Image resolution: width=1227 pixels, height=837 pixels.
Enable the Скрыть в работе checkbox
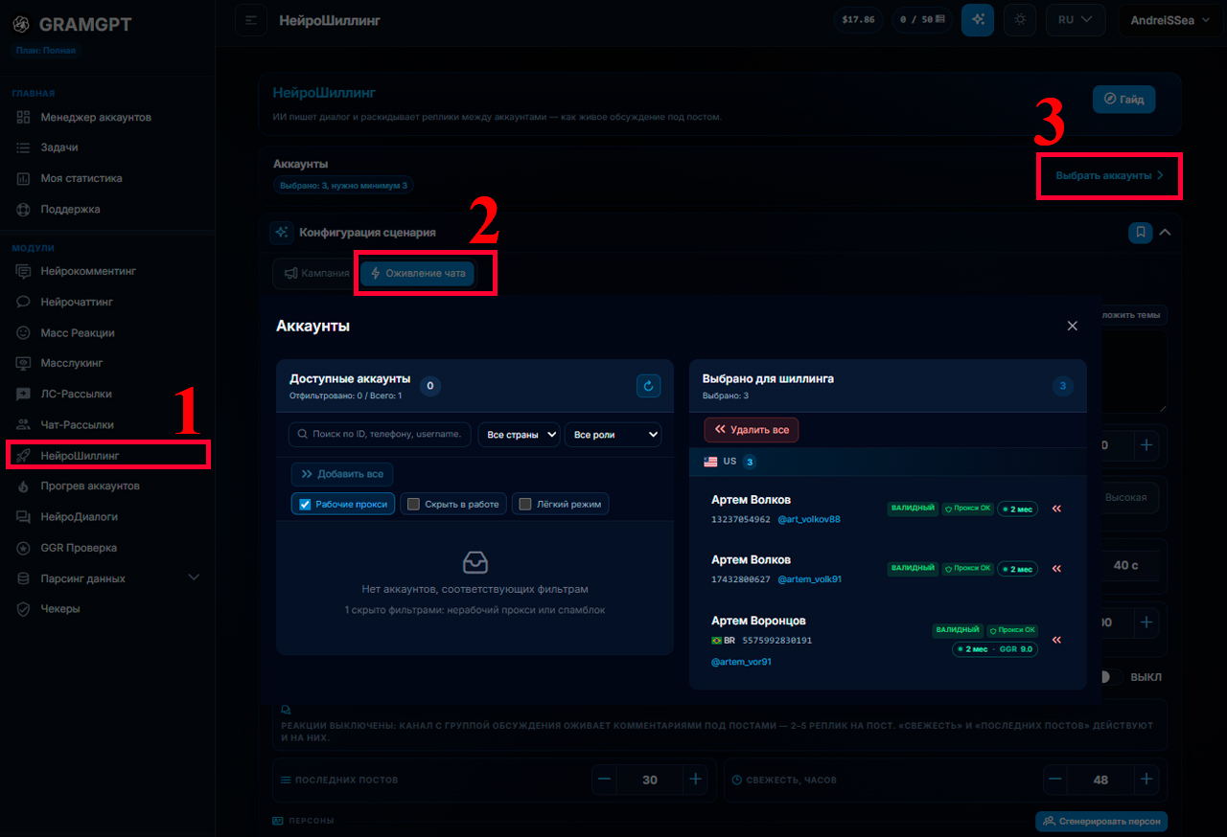pos(414,504)
